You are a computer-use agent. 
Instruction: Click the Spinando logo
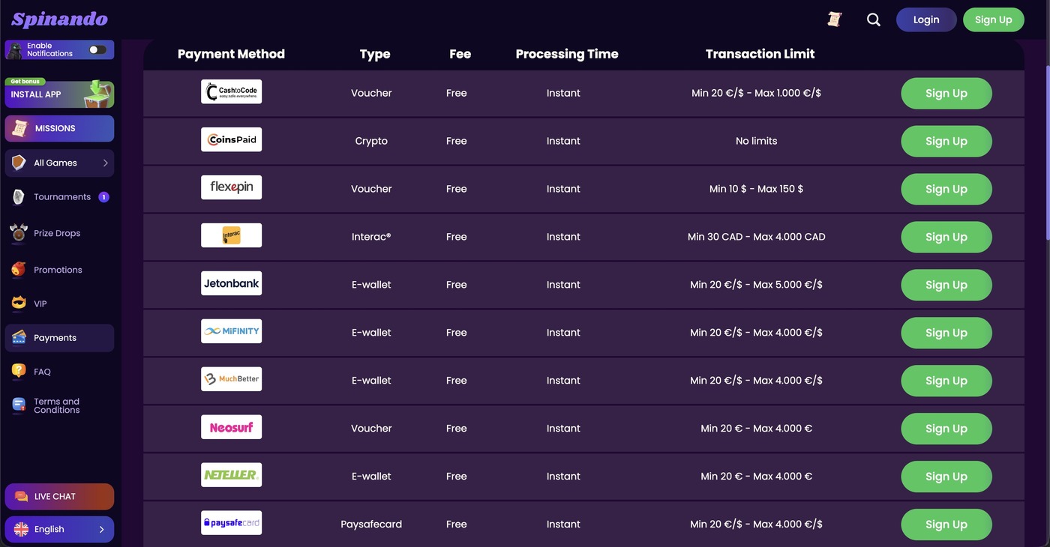[60, 19]
